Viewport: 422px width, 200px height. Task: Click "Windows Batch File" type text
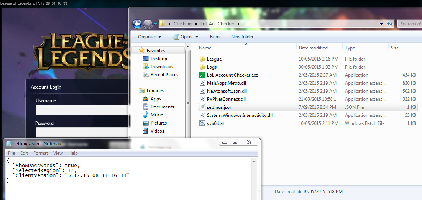[x=365, y=123]
